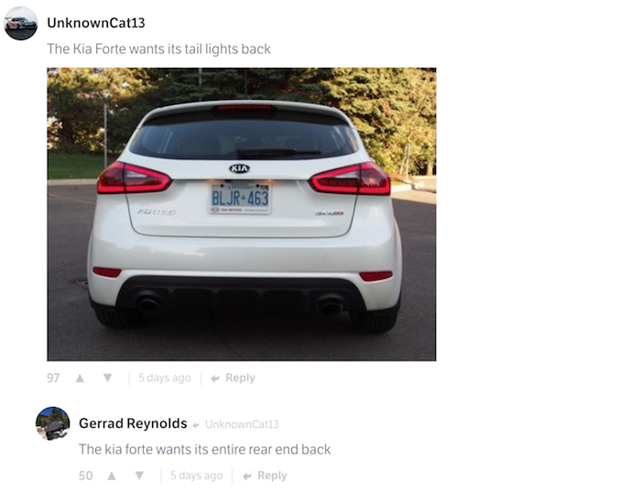Screen dimensions: 641x493
Task: Click the 97 vote count
Action: [53, 378]
